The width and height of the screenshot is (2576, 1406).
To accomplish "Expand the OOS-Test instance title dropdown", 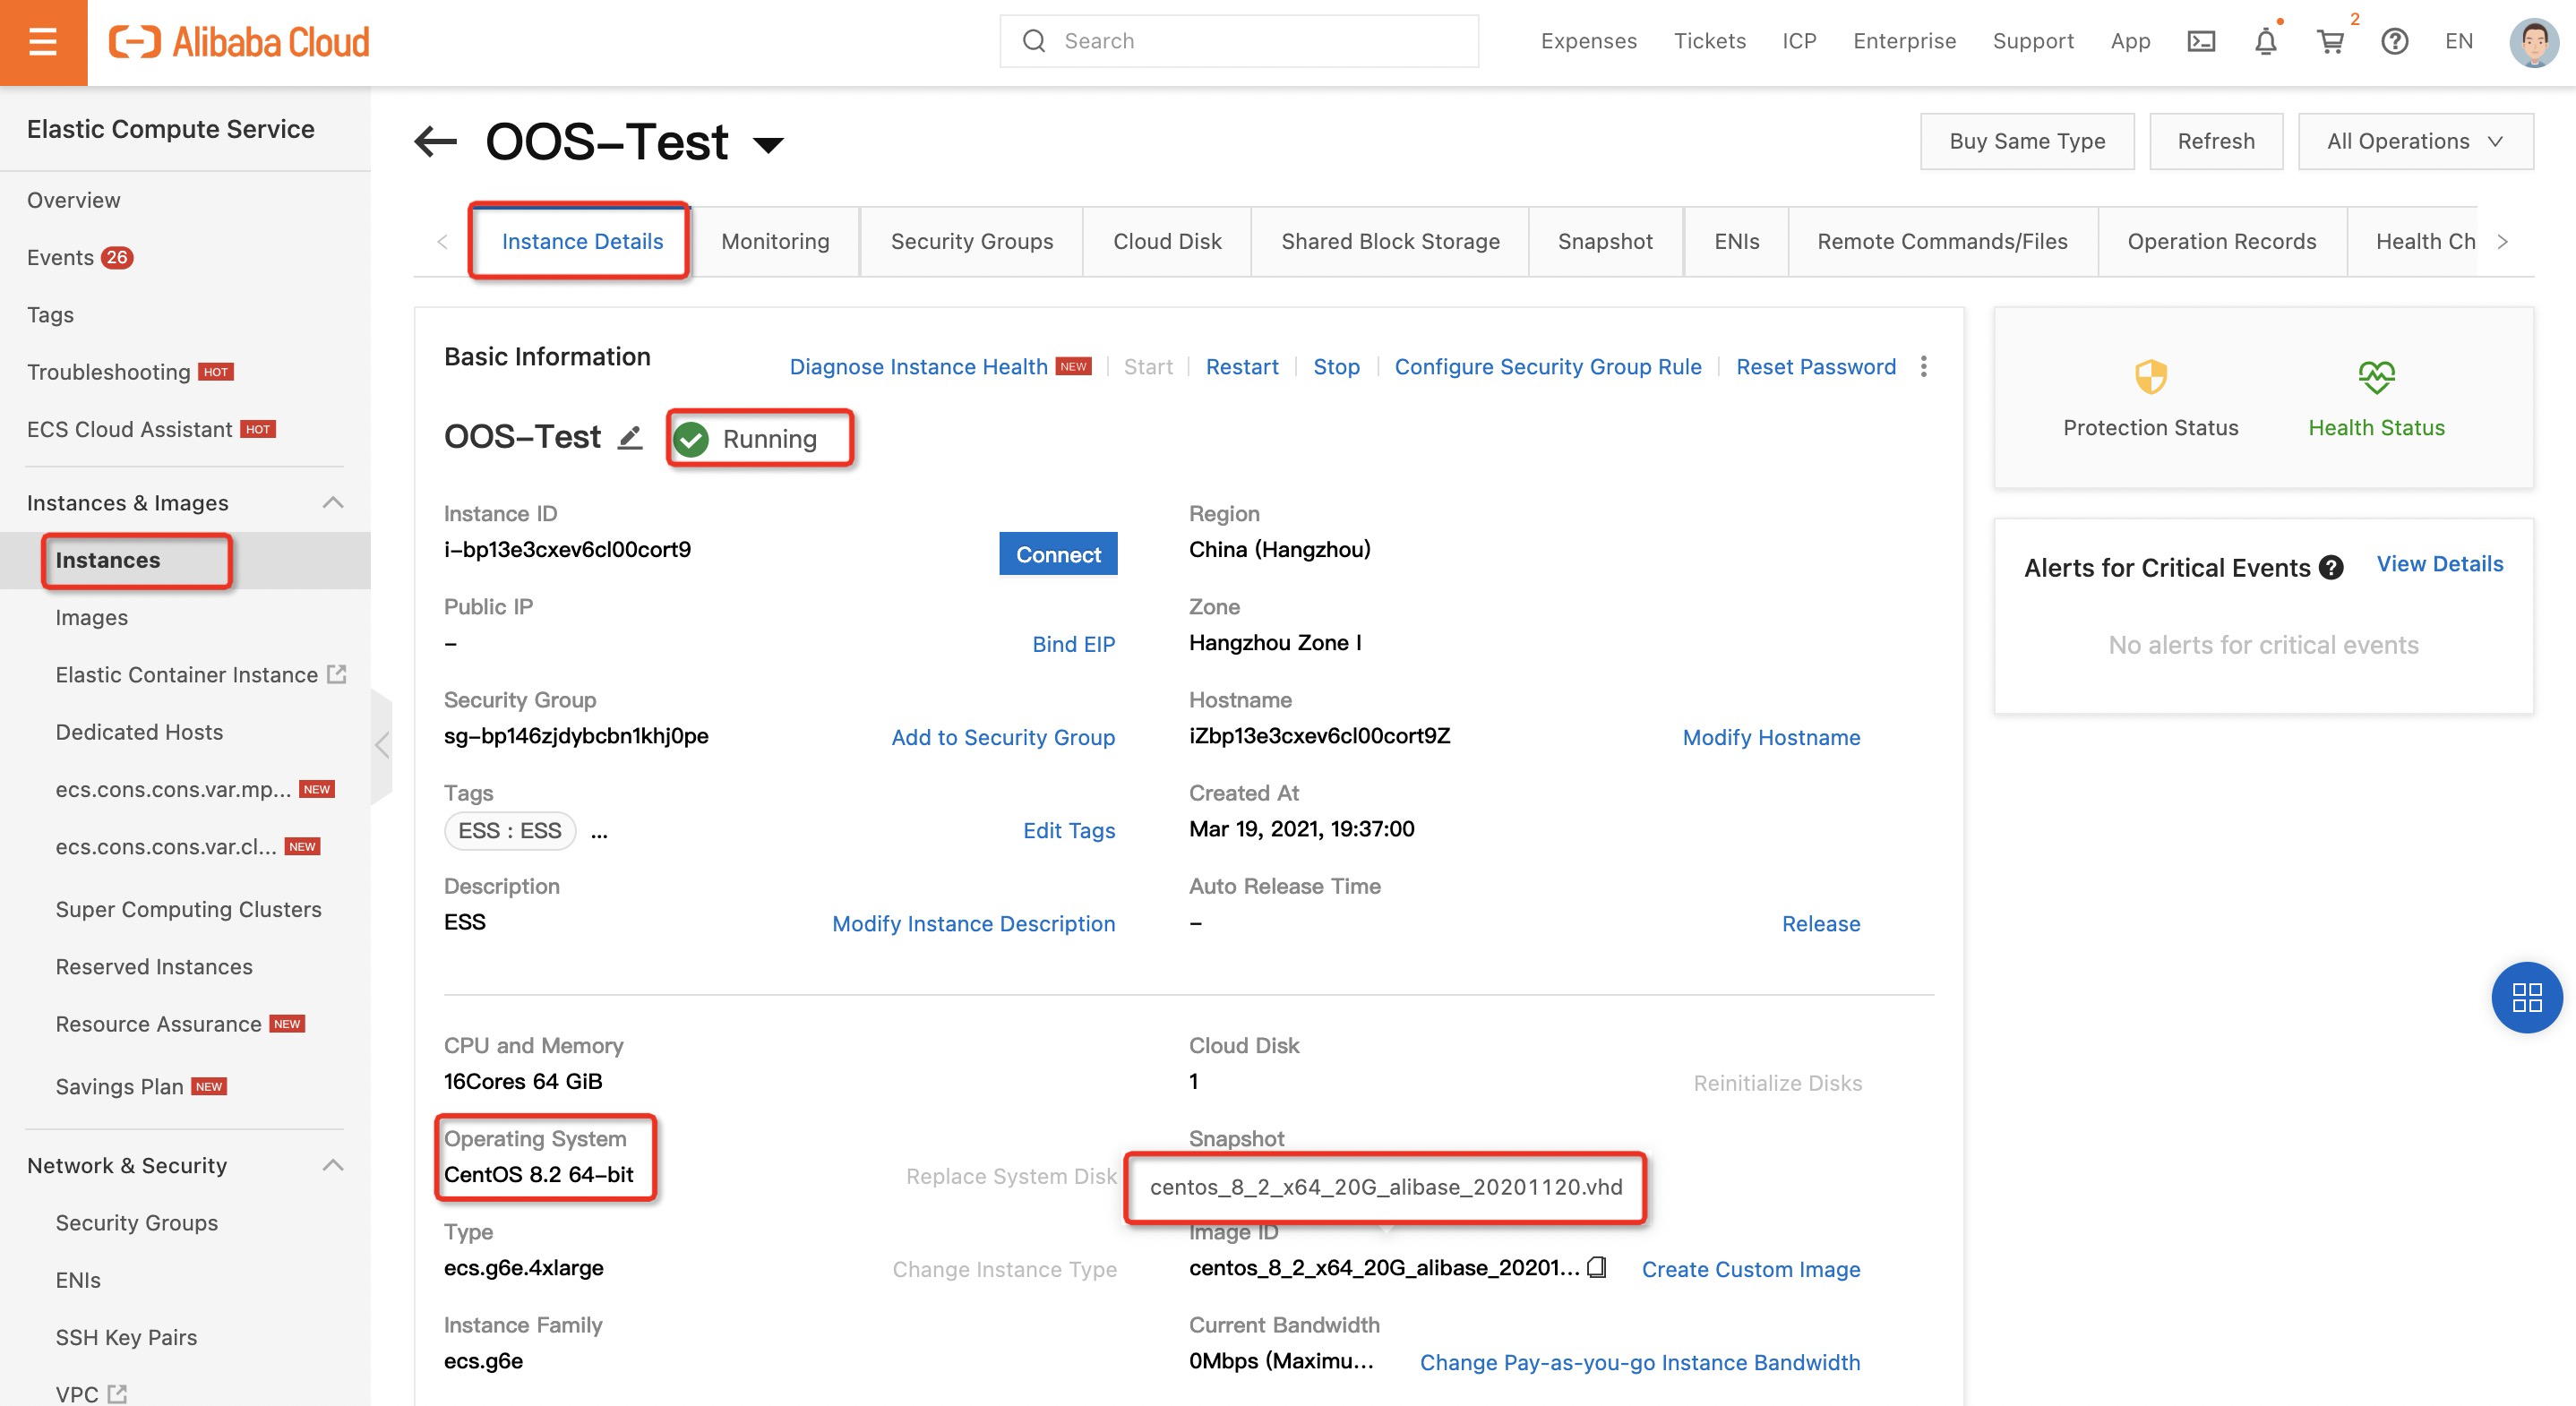I will (x=768, y=145).
